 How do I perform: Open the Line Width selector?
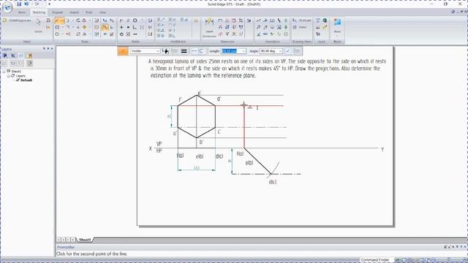coord(184,51)
